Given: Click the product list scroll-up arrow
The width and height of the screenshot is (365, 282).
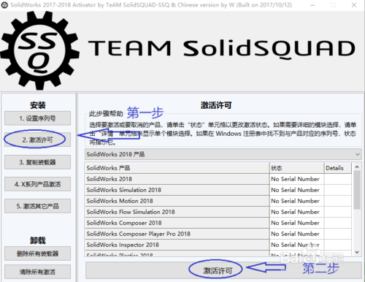Looking at the screenshot, I should coord(357,167).
